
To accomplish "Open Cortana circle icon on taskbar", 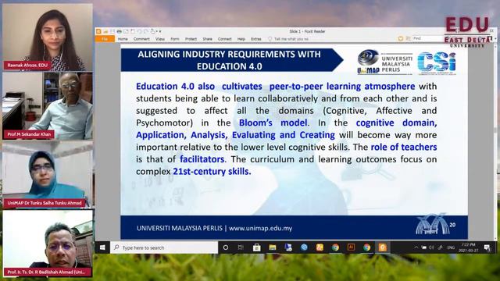I will [226, 247].
